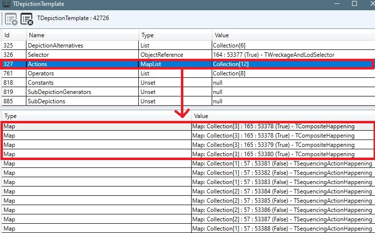
Task: Select the SubDepictions name cell
Action: point(82,101)
